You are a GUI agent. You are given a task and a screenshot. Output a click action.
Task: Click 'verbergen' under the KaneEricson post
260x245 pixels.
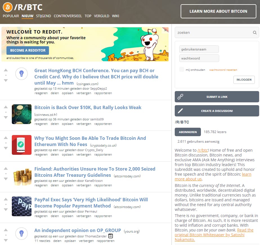84,185
